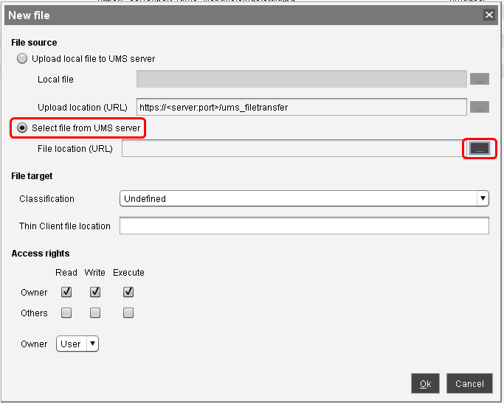
Task: Click browse button beside Upload location URL
Action: click(x=480, y=107)
